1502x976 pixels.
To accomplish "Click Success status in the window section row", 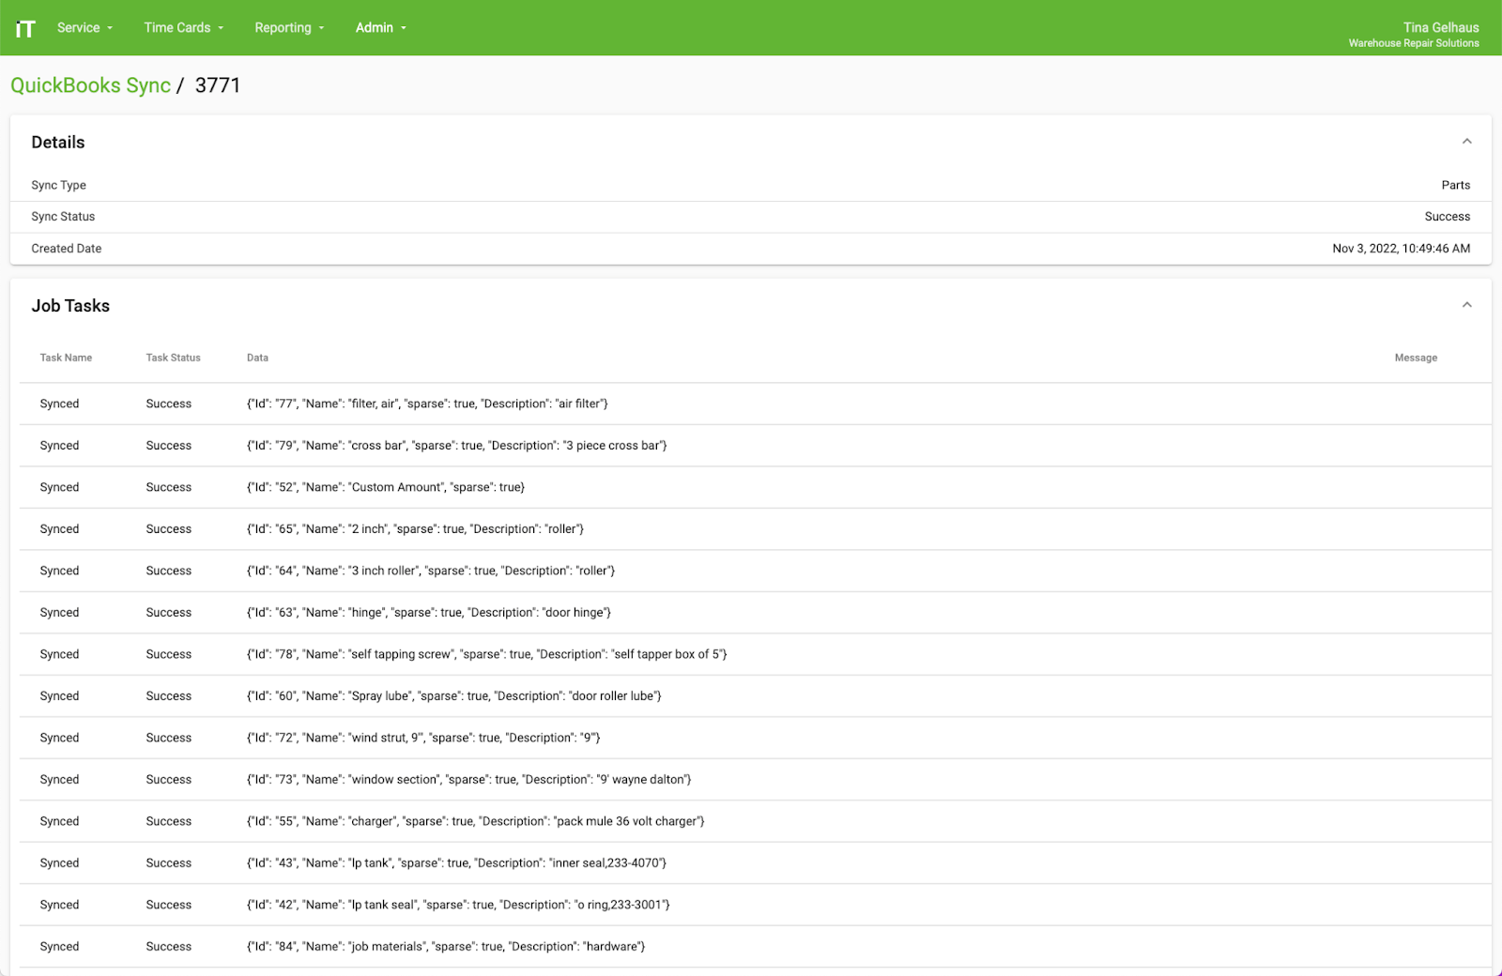I will 169,780.
